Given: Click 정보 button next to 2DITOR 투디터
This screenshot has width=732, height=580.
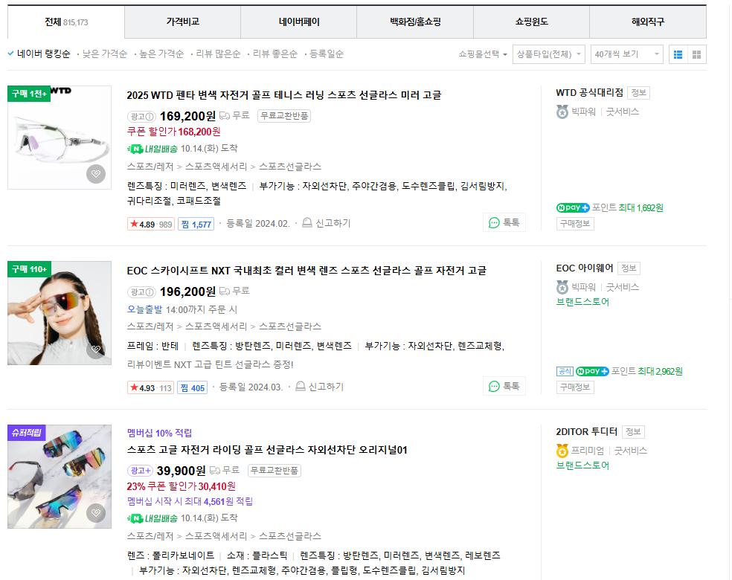Looking at the screenshot, I should coord(633,431).
